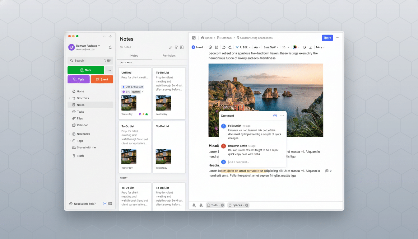Insert a date with the calendar toolbar icon
The height and width of the screenshot is (239, 418).
click(x=216, y=47)
